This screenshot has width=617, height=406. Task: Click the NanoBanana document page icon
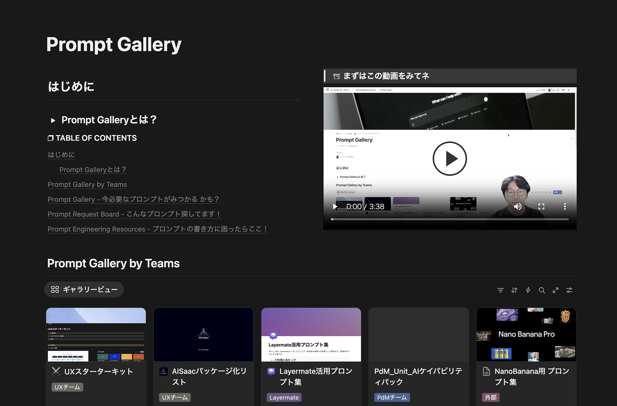[486, 370]
